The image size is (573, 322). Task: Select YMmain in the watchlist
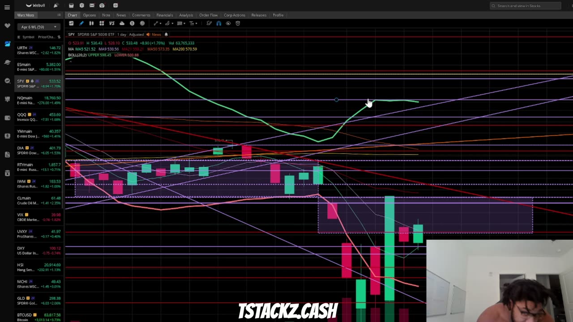point(39,134)
